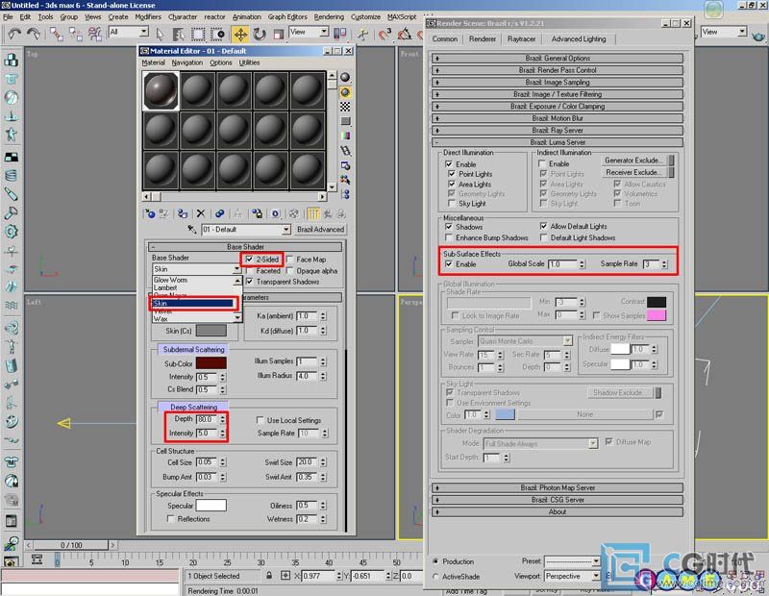Select Lambert in the shader list
Screen dimensions: 769x596
(193, 287)
